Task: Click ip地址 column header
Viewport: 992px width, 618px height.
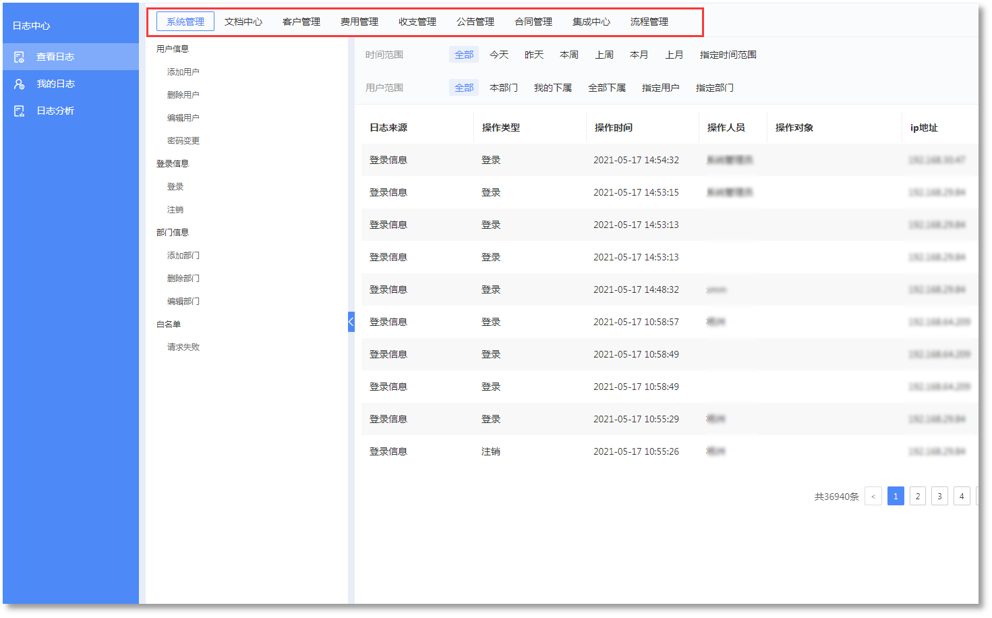Action: tap(924, 128)
